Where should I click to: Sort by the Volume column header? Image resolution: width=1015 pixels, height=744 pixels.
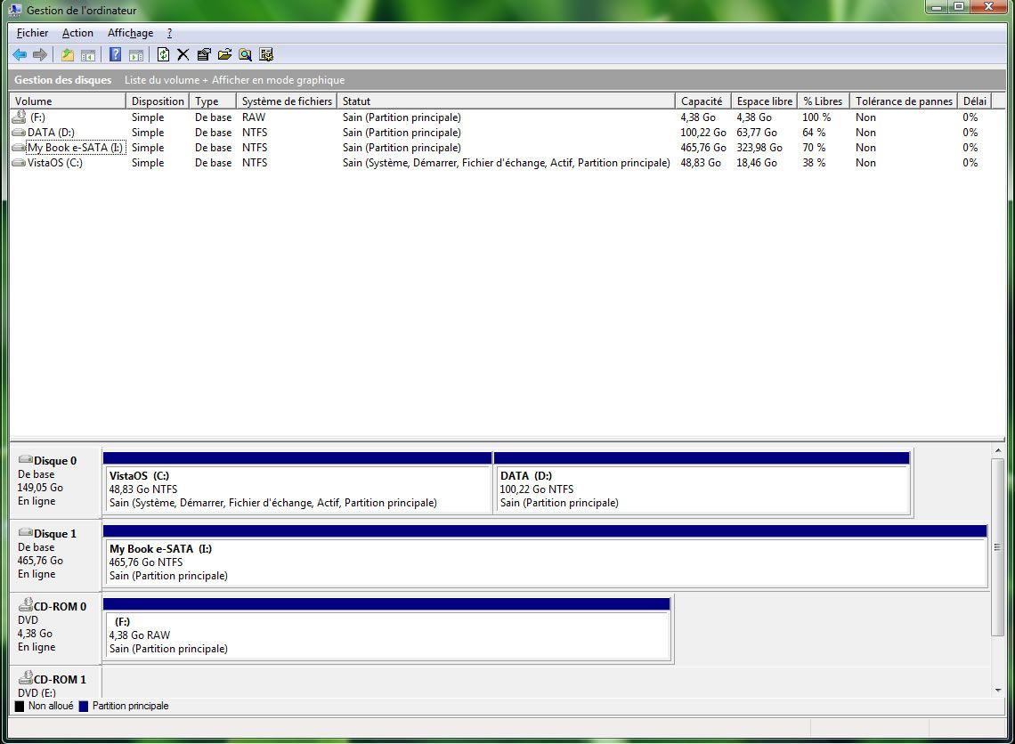[x=68, y=101]
